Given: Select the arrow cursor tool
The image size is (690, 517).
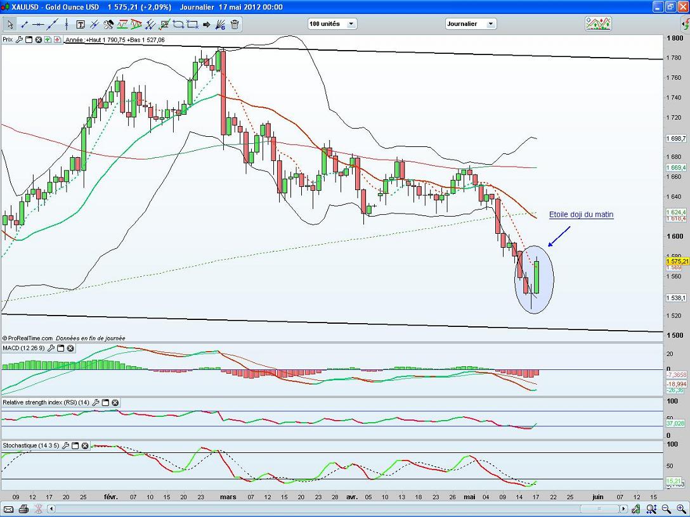Looking at the screenshot, I should [10, 25].
